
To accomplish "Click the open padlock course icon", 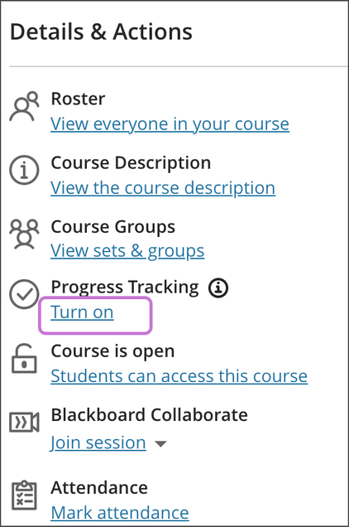I will coord(24,359).
